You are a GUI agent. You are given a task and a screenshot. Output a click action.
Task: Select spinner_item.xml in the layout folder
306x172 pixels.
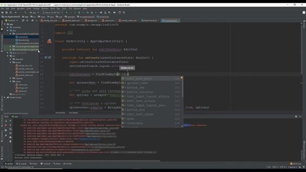click(25, 75)
